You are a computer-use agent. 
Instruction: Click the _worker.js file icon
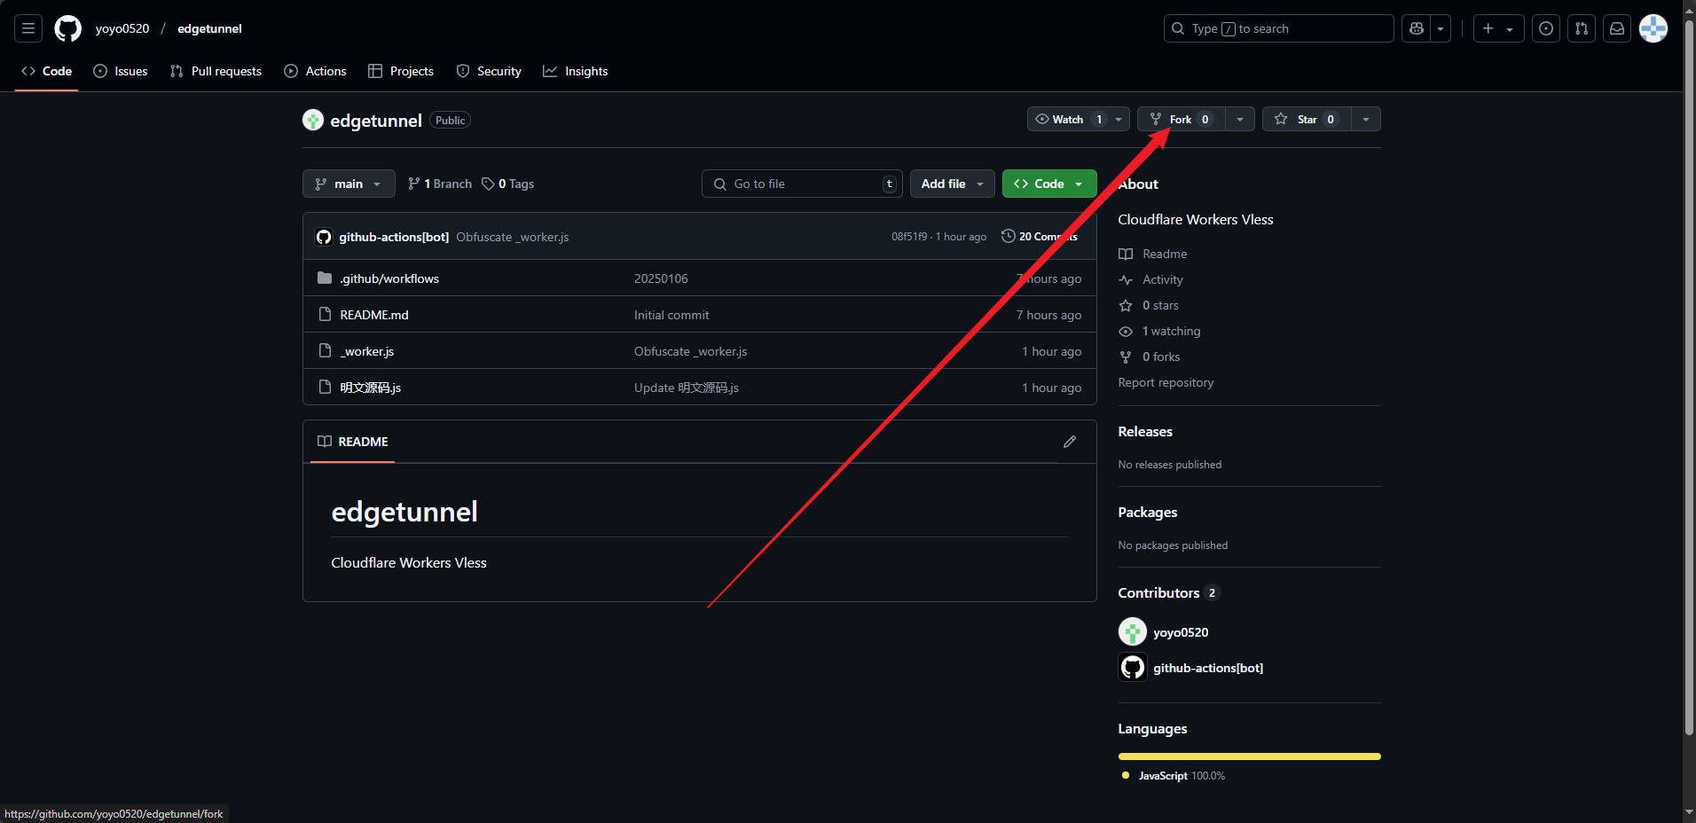[x=325, y=351]
